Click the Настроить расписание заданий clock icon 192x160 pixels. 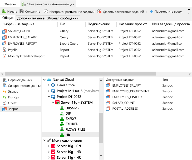click(46, 12)
